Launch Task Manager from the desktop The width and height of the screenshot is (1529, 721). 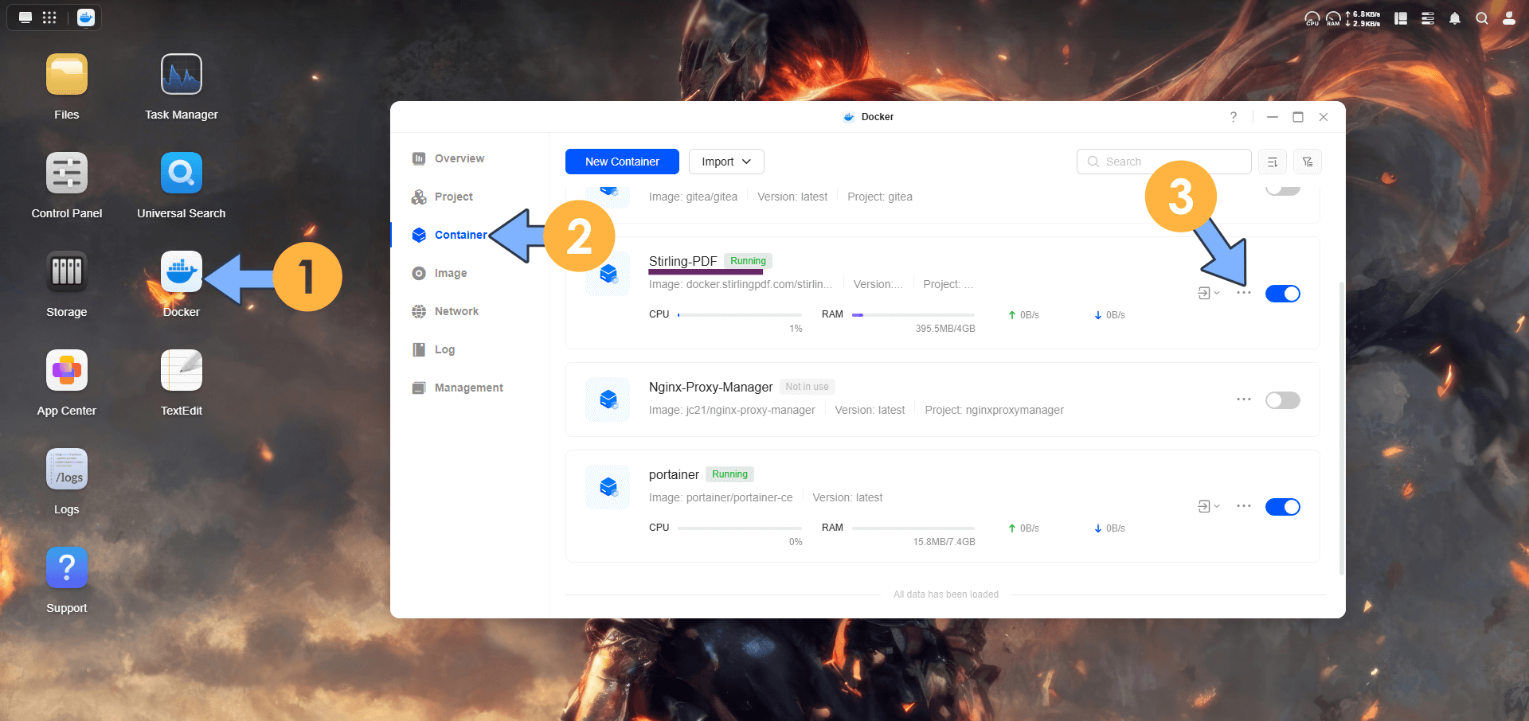(182, 75)
